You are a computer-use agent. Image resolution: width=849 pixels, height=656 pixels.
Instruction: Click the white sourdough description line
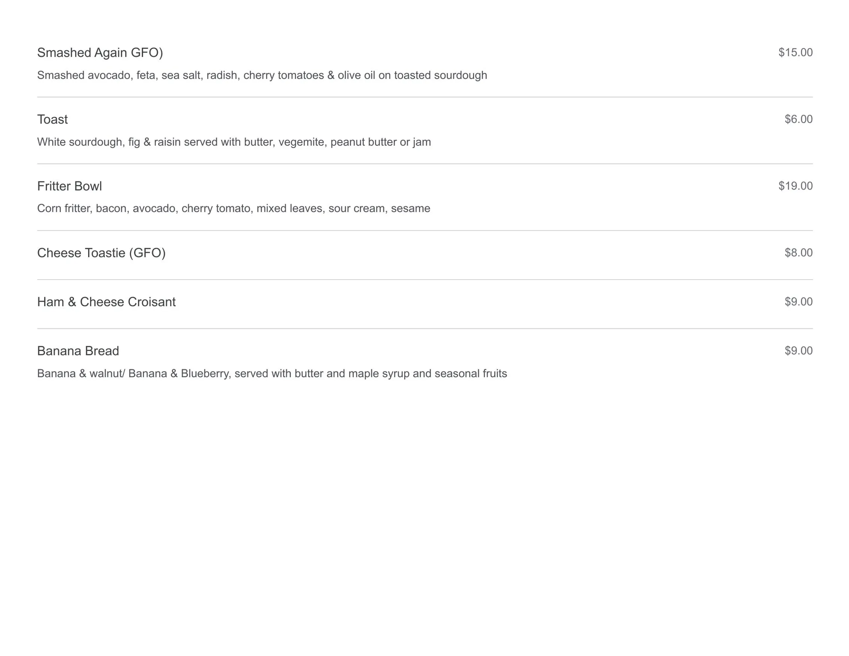pos(234,142)
